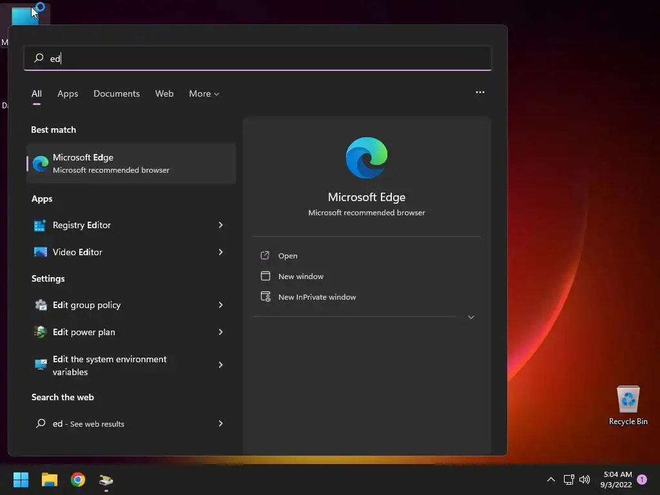The image size is (660, 495).
Task: Click New InPrivate window action
Action: (317, 296)
